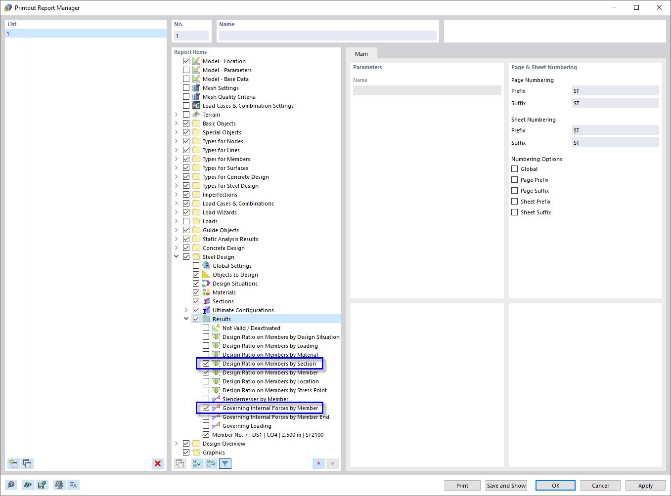Screen dimensions: 671x496
Task: Expand the Concrete Design node
Action: click(177, 248)
